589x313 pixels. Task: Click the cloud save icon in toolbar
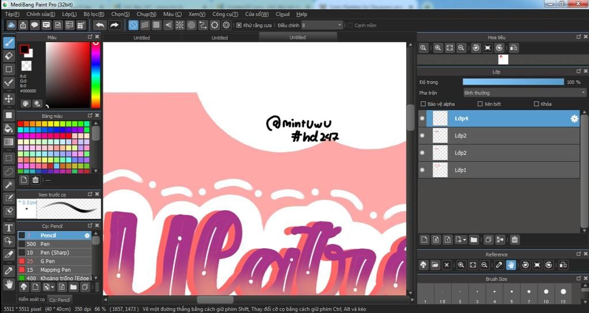pyautogui.click(x=12, y=25)
